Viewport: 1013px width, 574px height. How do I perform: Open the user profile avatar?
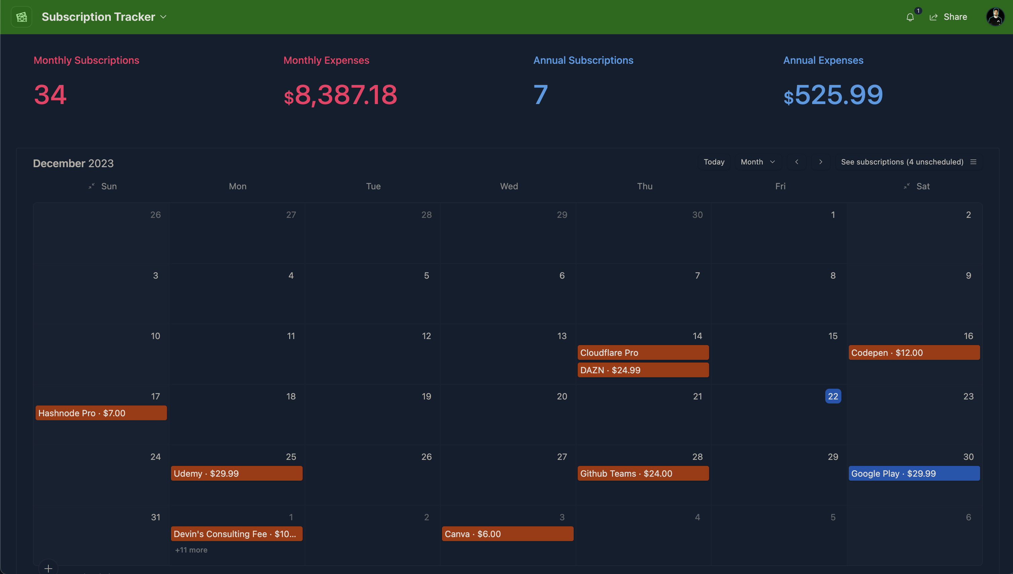[x=995, y=17]
